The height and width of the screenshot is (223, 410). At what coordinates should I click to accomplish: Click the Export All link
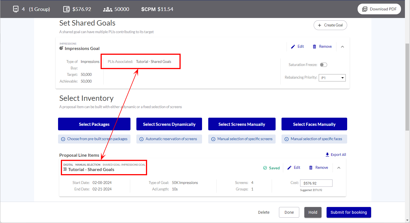(336, 154)
